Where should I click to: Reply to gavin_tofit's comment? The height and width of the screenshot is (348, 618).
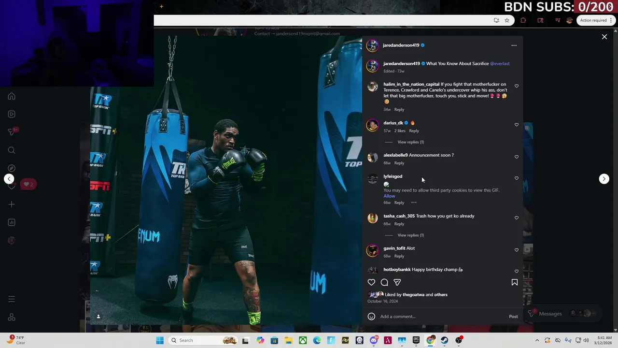pyautogui.click(x=399, y=256)
